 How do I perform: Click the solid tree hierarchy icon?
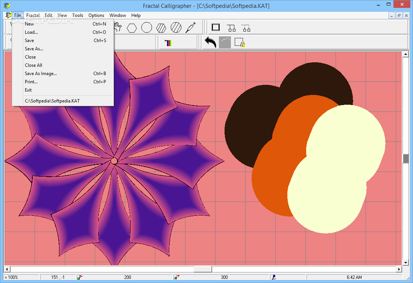point(231,27)
